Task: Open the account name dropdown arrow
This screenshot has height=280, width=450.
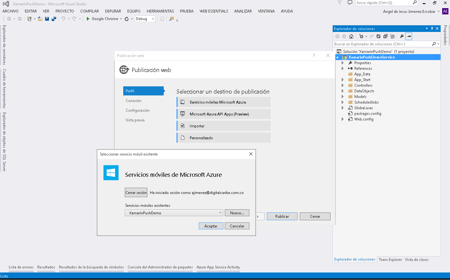Action: [x=439, y=12]
